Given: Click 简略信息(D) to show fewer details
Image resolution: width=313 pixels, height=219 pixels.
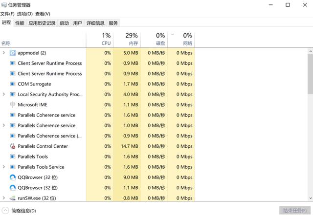Looking at the screenshot, I should tap(23, 211).
